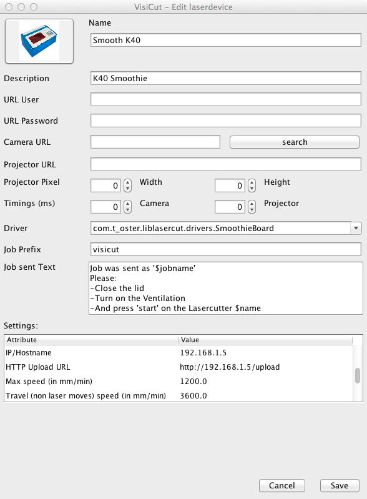Viewport: 367px width, 499px height.
Task: Edit the Description field K40 Smoothie
Action: [x=226, y=78]
